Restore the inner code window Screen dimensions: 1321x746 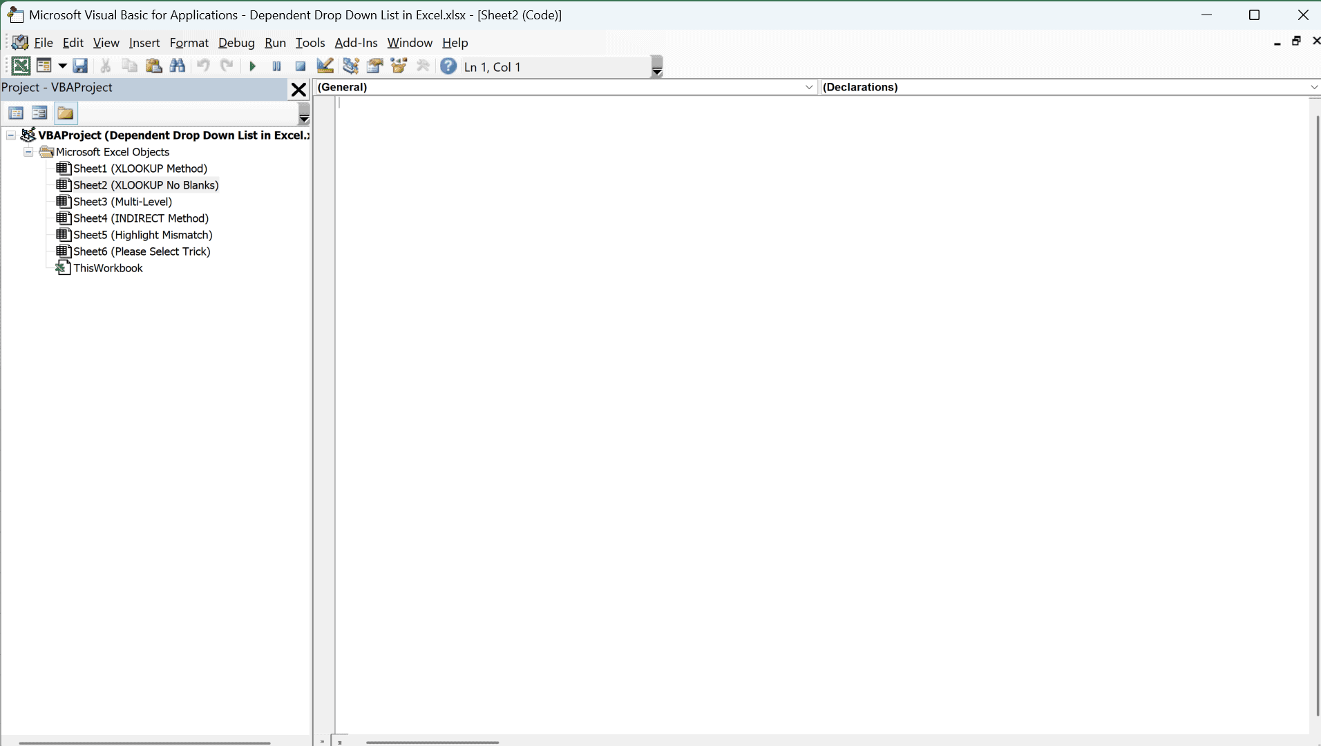click(x=1297, y=41)
